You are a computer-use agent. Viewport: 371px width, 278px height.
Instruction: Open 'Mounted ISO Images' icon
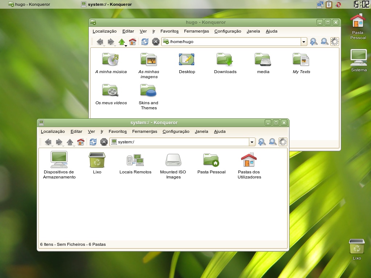coord(173,166)
